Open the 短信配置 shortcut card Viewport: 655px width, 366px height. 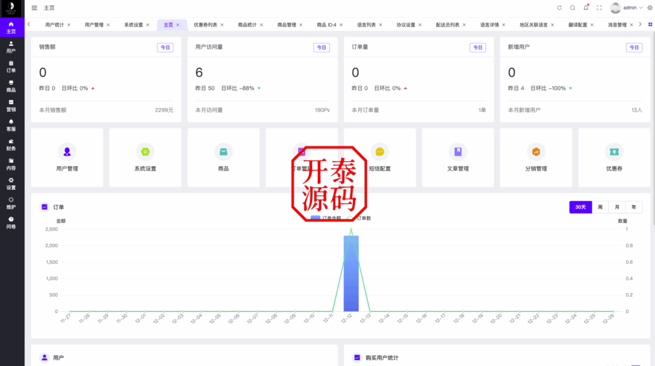(380, 158)
